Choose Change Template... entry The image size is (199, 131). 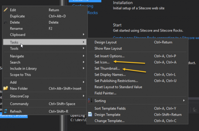(137, 121)
